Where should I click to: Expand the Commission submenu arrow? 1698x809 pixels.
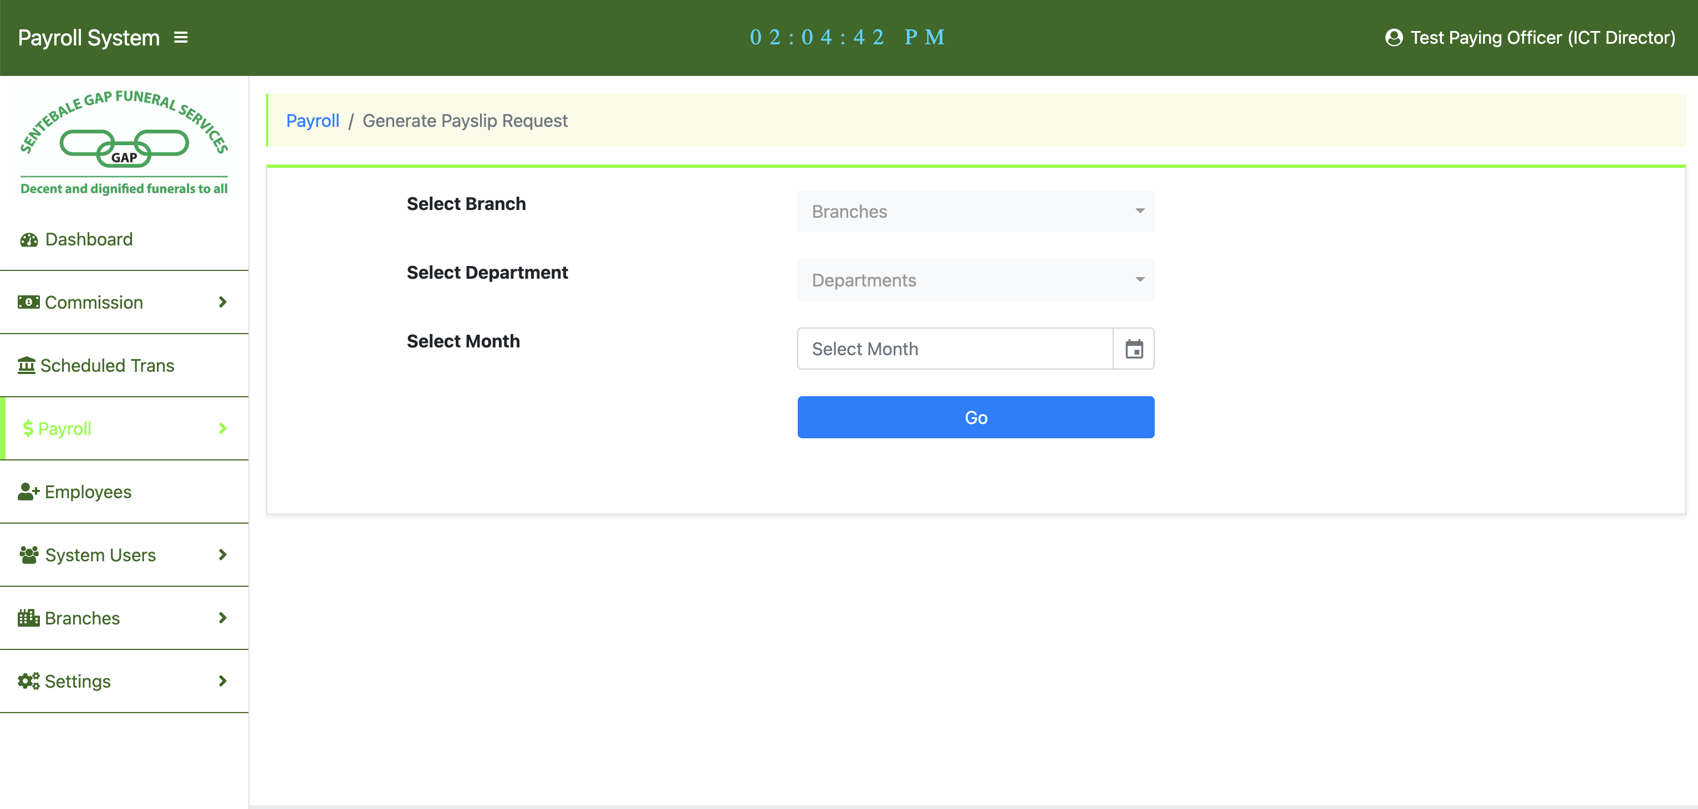(223, 303)
